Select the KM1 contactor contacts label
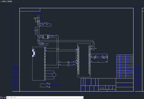 tap(33, 32)
